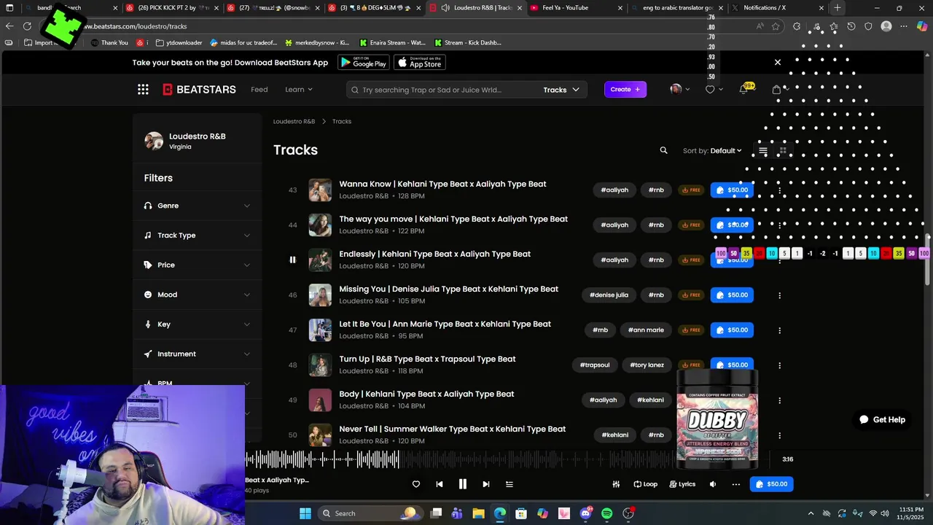Screen dimensions: 933x525
Task: Switch to eng to arabic translator tab
Action: pyautogui.click(x=676, y=8)
